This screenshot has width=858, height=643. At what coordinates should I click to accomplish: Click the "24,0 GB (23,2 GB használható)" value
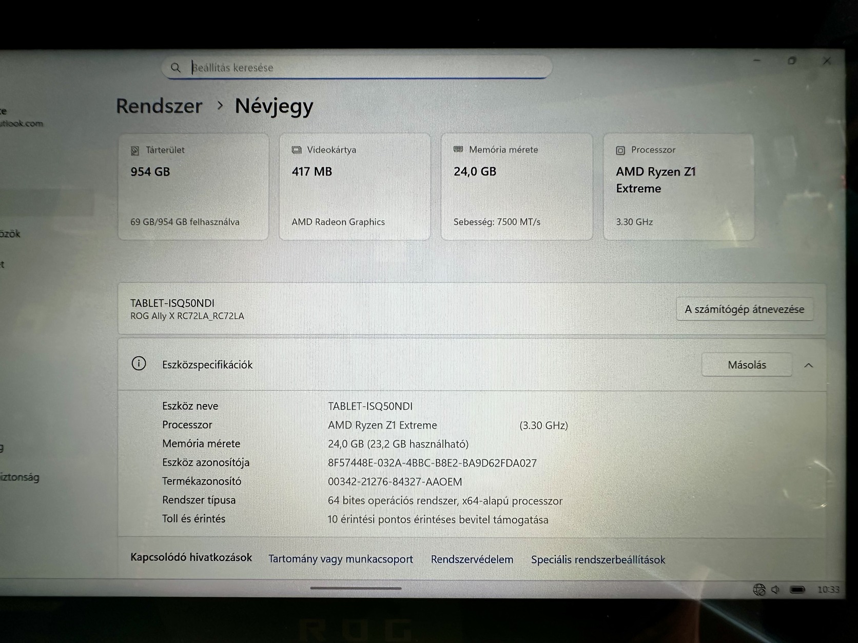click(x=398, y=444)
